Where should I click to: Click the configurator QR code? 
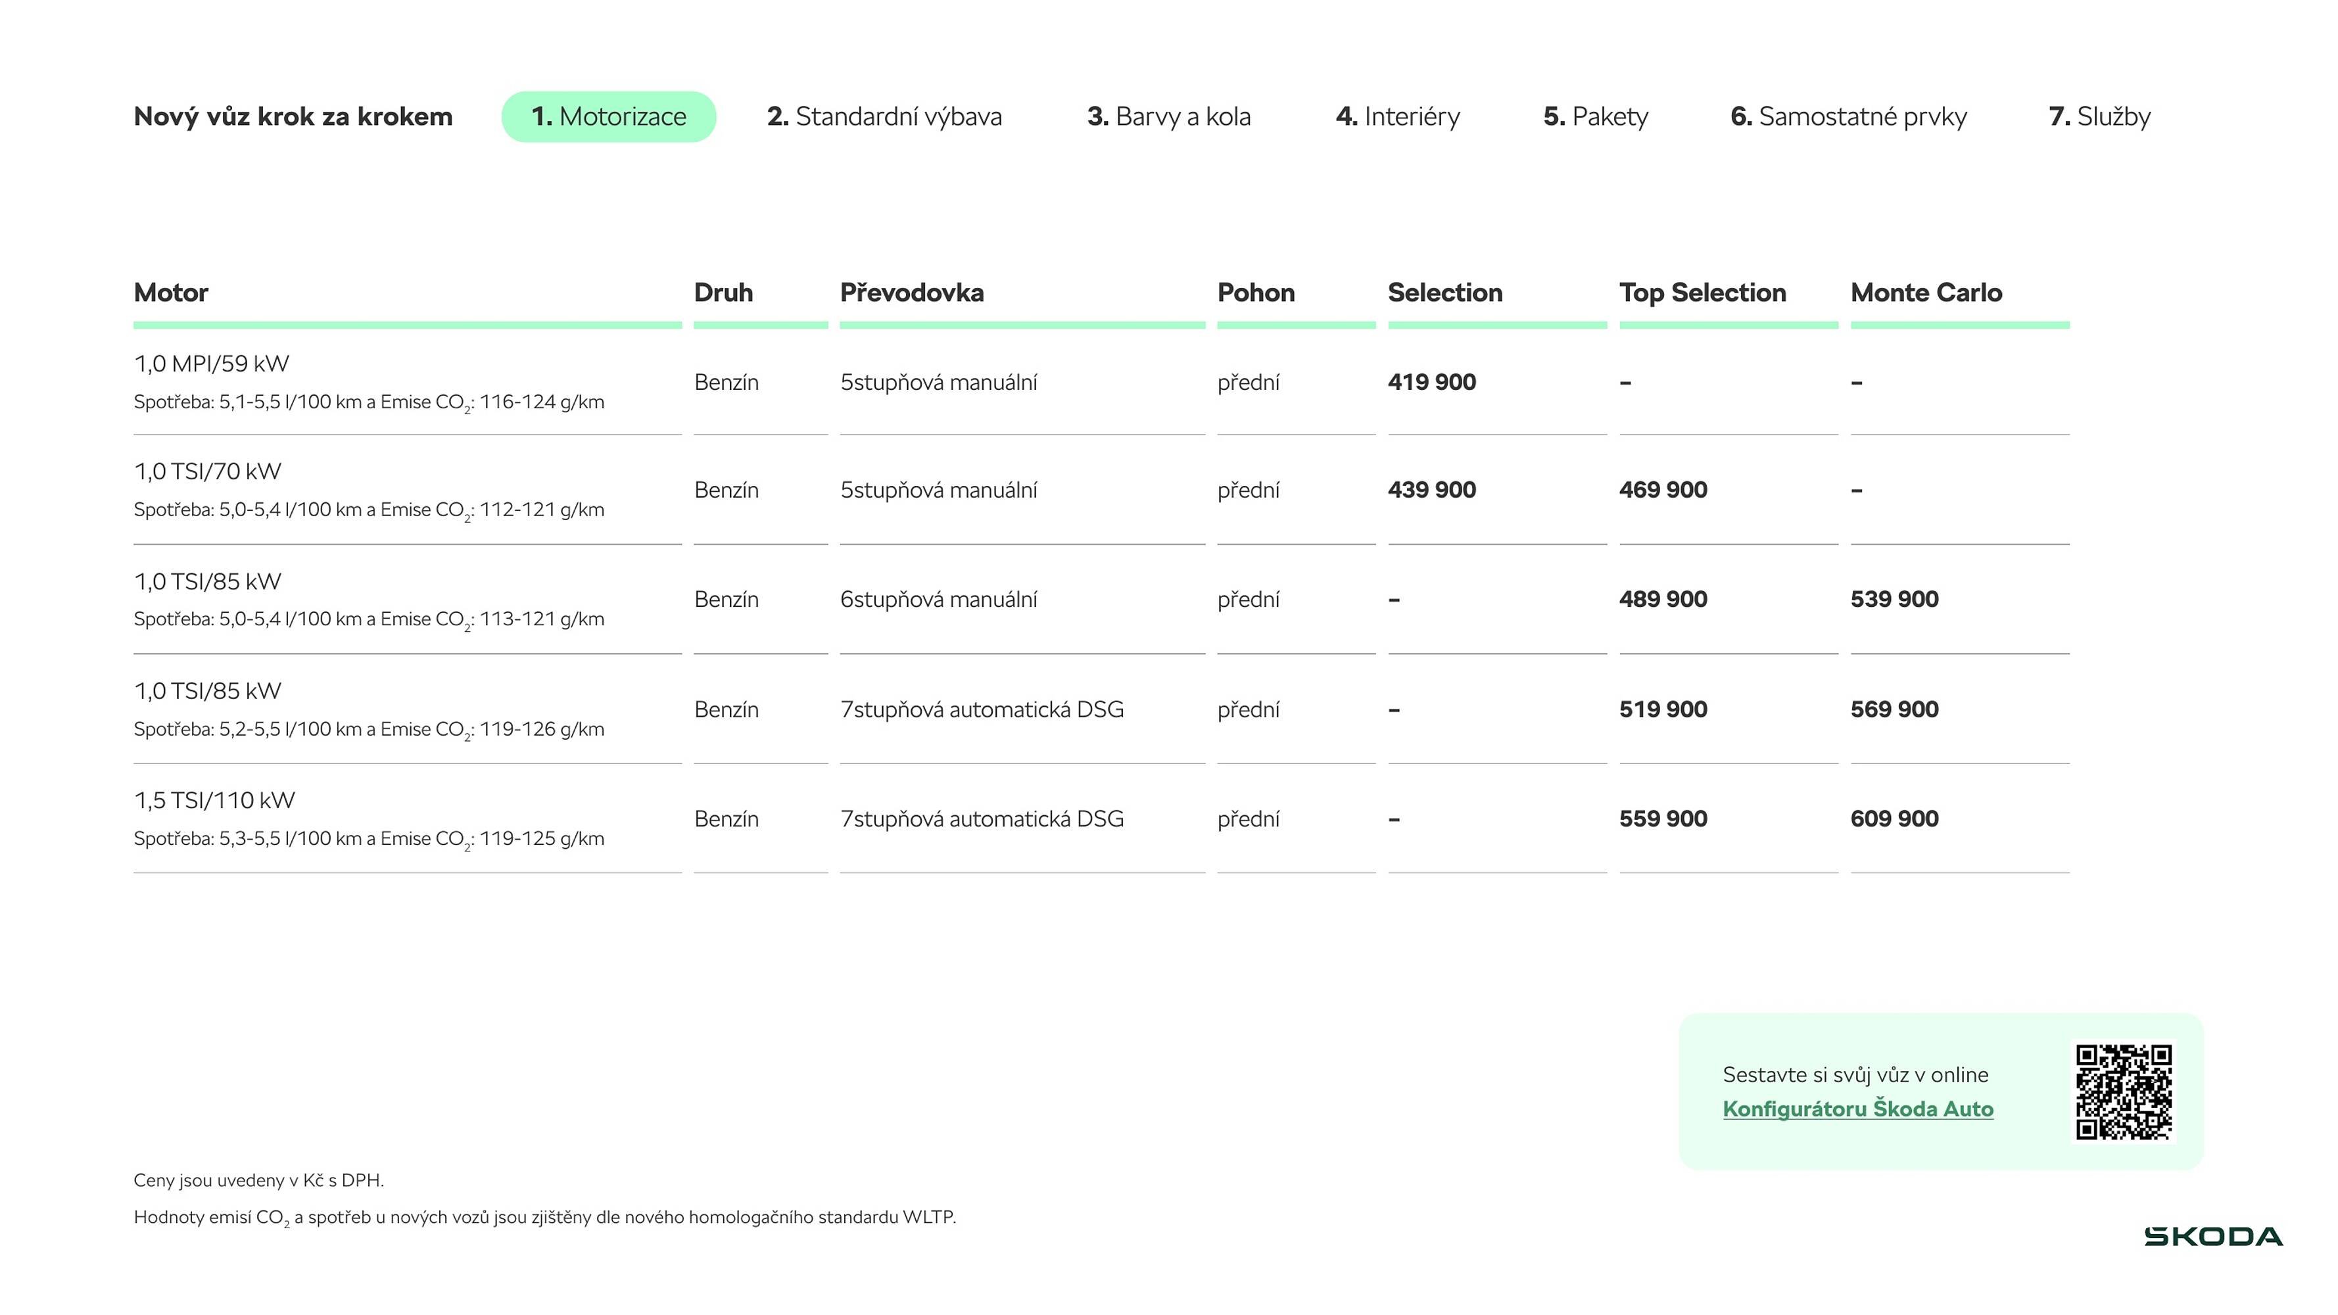tap(2123, 1091)
